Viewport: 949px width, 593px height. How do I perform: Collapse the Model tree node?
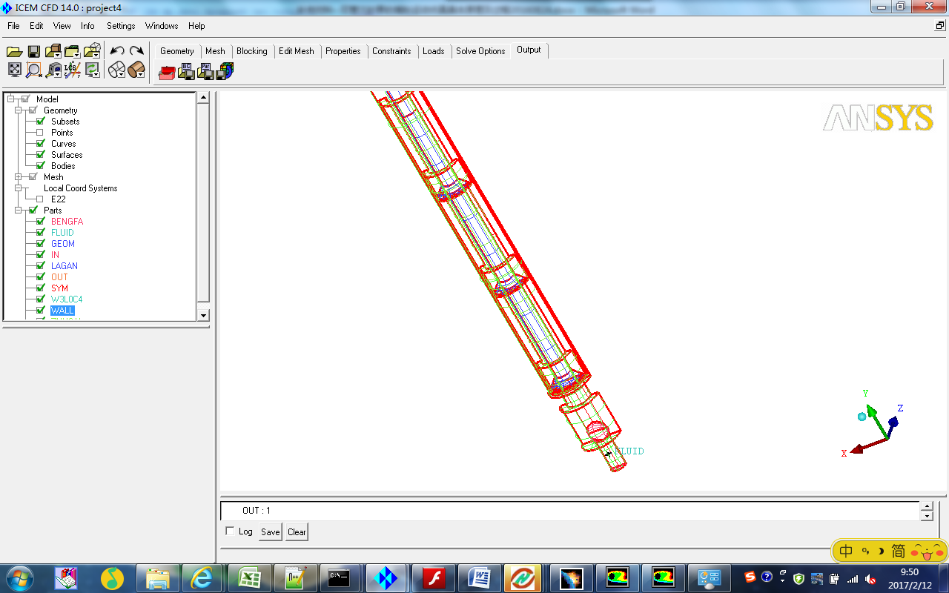point(11,99)
